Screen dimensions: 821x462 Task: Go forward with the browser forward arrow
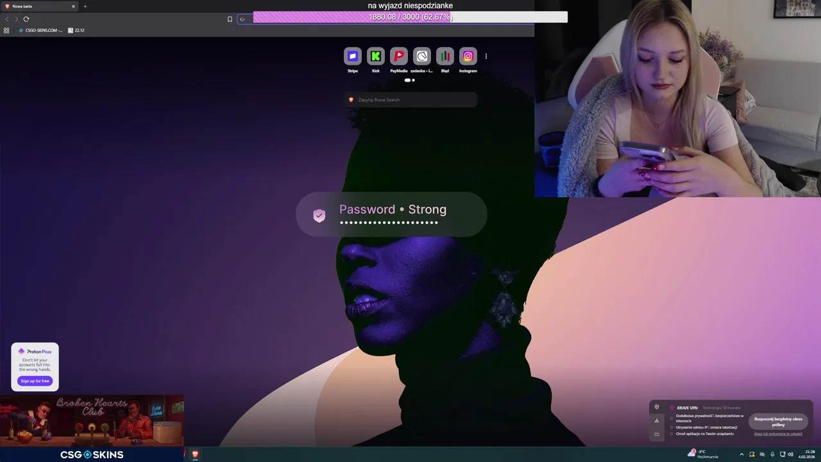(17, 19)
